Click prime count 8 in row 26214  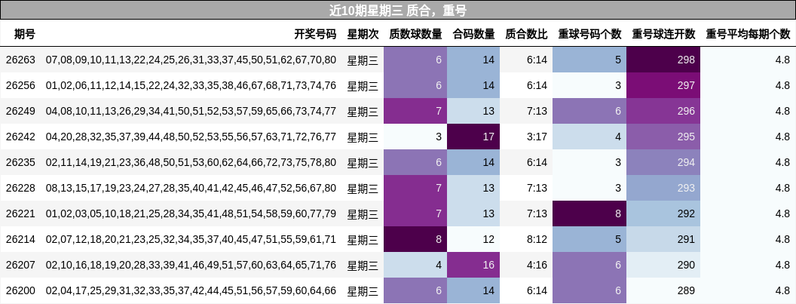pos(415,239)
